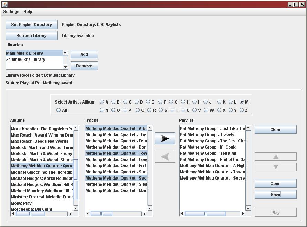Click Albums list scroll-up arrow
The width and height of the screenshot is (307, 227).
(76, 128)
